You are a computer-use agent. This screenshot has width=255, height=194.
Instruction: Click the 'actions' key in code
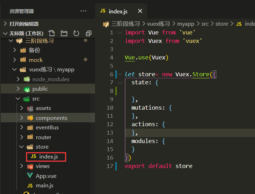click(x=143, y=124)
